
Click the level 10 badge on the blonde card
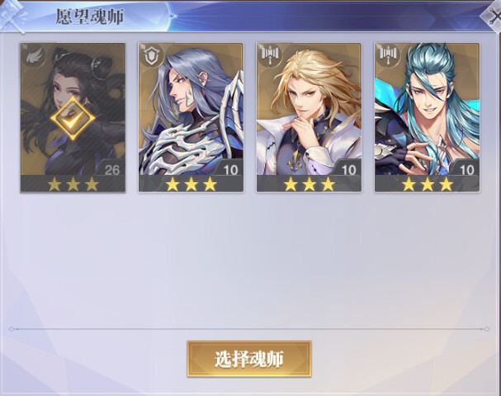[x=349, y=170]
